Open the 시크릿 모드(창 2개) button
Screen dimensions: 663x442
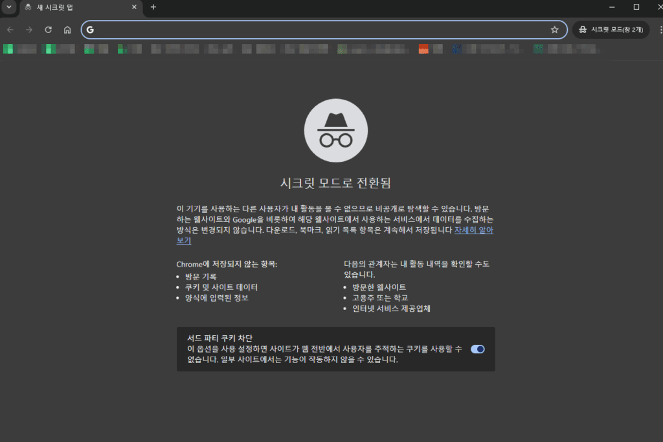611,30
